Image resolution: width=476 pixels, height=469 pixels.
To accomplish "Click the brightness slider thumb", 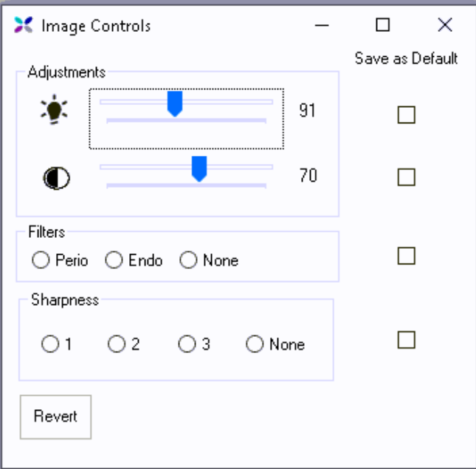I will (x=175, y=103).
